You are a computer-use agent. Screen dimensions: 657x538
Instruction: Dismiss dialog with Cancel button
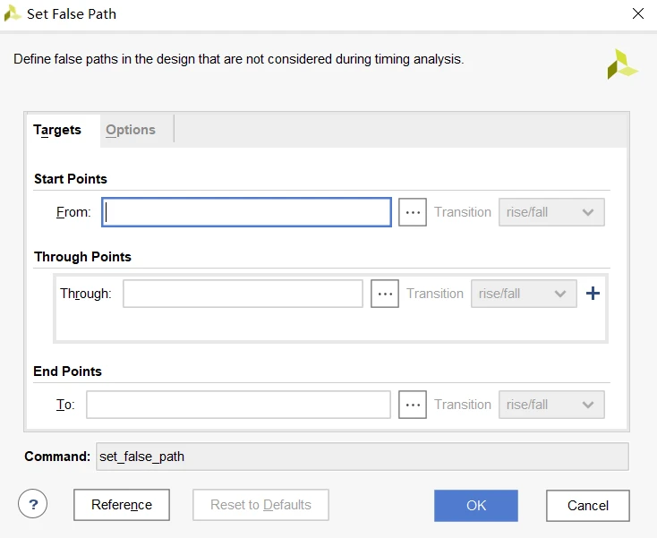pos(588,505)
